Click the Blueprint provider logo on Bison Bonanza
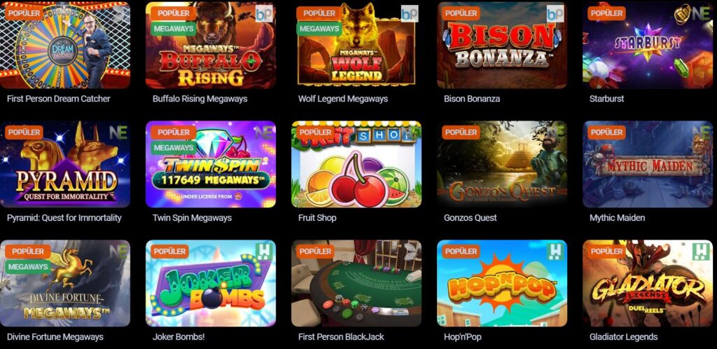This screenshot has width=717, height=349. (x=555, y=14)
